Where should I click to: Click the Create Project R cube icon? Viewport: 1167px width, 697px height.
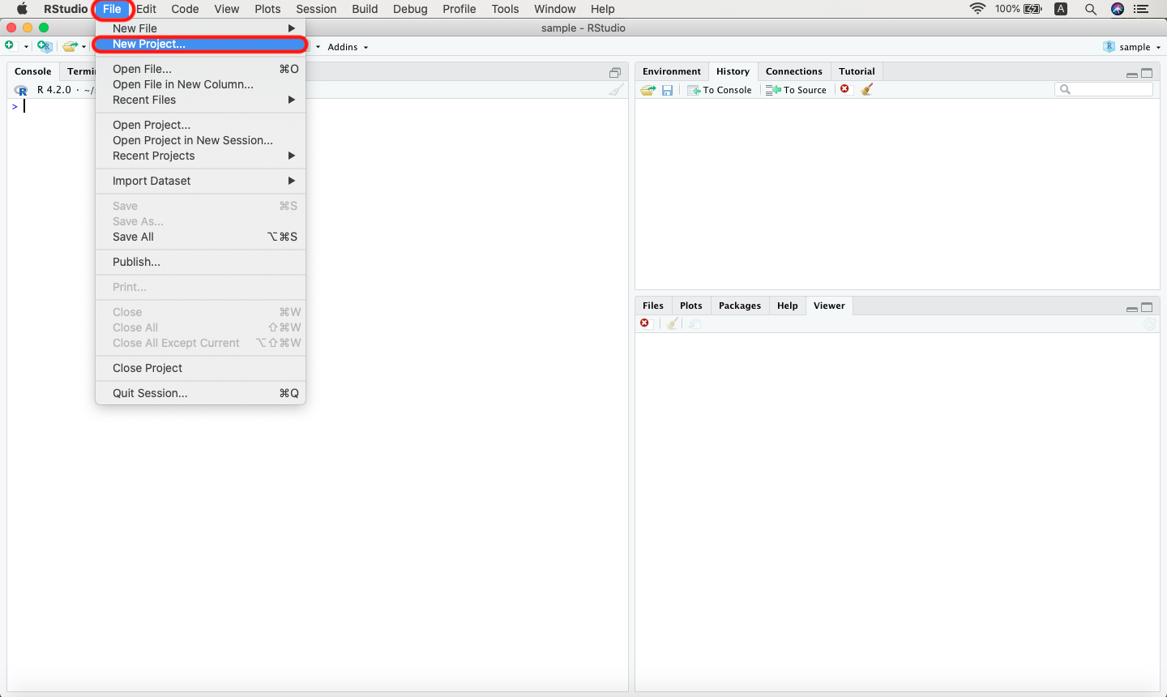[45, 46]
